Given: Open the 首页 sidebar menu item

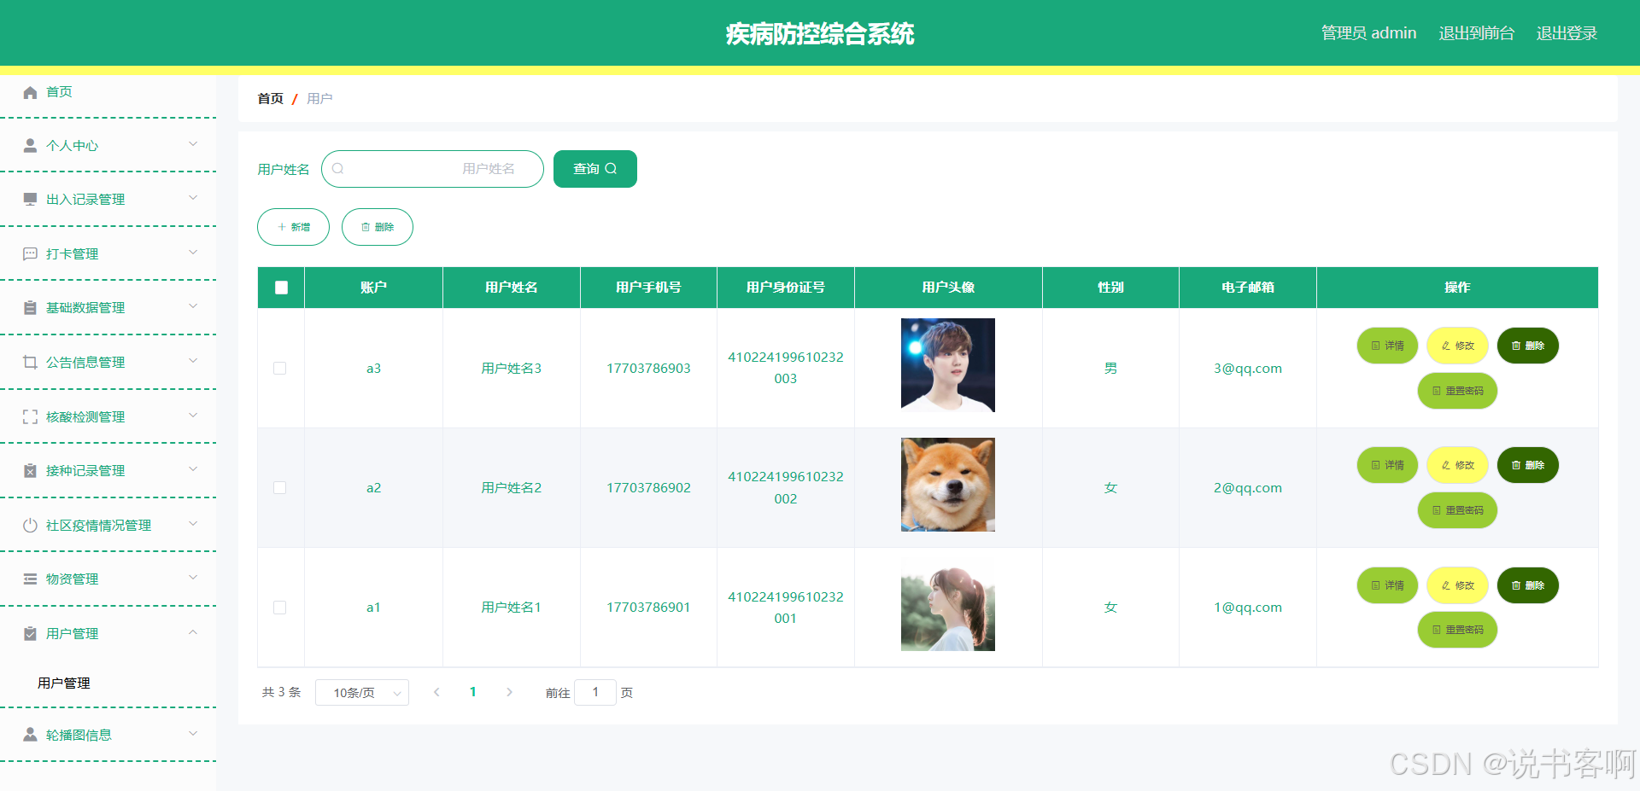Looking at the screenshot, I should 108,92.
